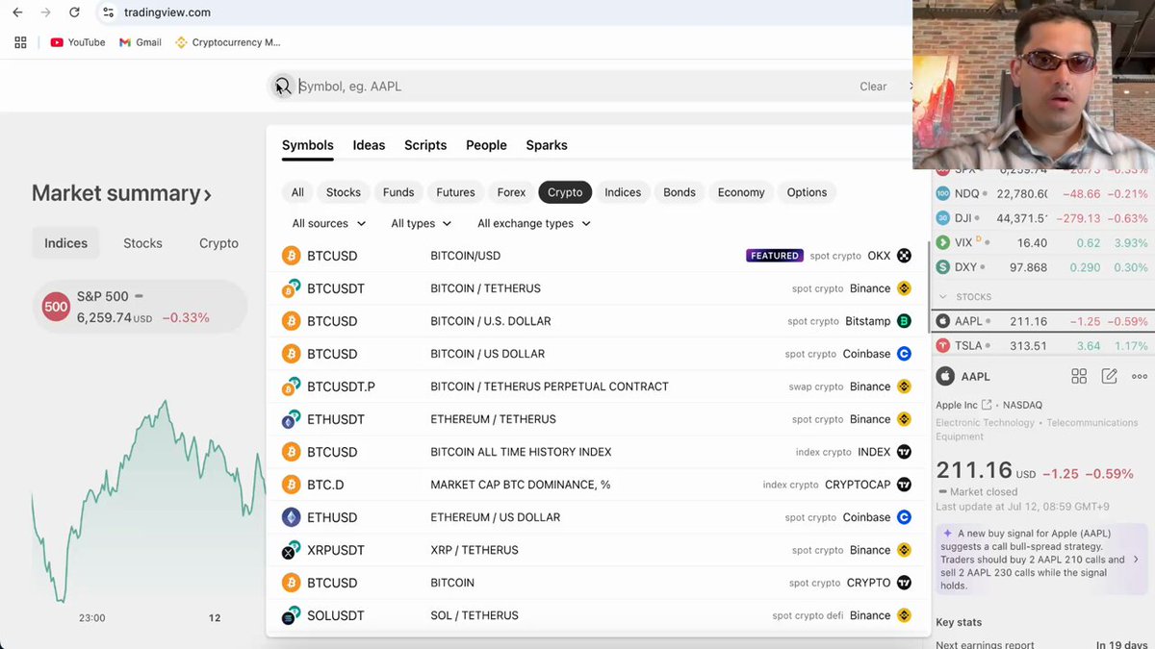
Task: Open the Cryptocurrency M... bookmark
Action: [x=228, y=42]
